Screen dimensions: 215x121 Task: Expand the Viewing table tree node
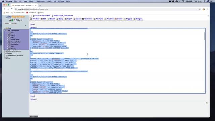coord(7,49)
